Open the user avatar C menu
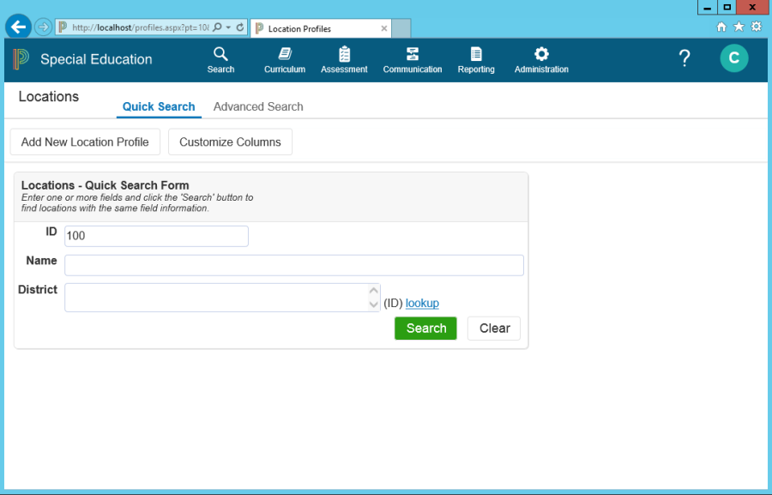Viewport: 772px width, 495px height. (x=733, y=58)
